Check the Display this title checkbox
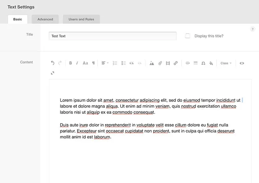Viewport: 259px width, 183px height. [x=187, y=36]
